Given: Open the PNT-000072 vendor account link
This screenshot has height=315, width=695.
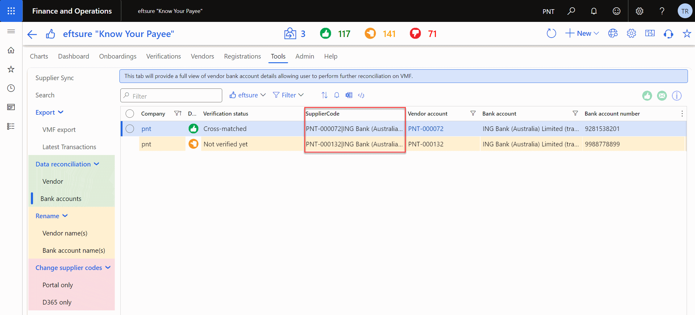Looking at the screenshot, I should (426, 129).
